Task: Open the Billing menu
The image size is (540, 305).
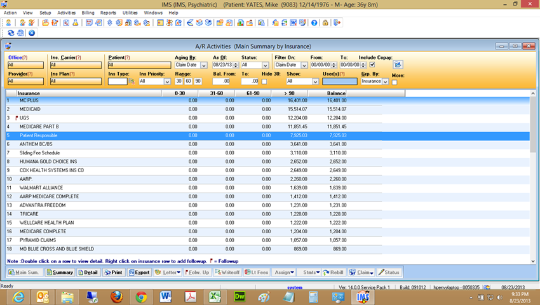Action: (88, 13)
